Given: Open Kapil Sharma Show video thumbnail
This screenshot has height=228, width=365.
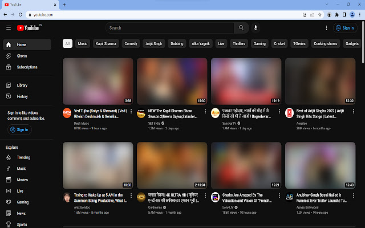Looking at the screenshot, I should [x=172, y=82].
